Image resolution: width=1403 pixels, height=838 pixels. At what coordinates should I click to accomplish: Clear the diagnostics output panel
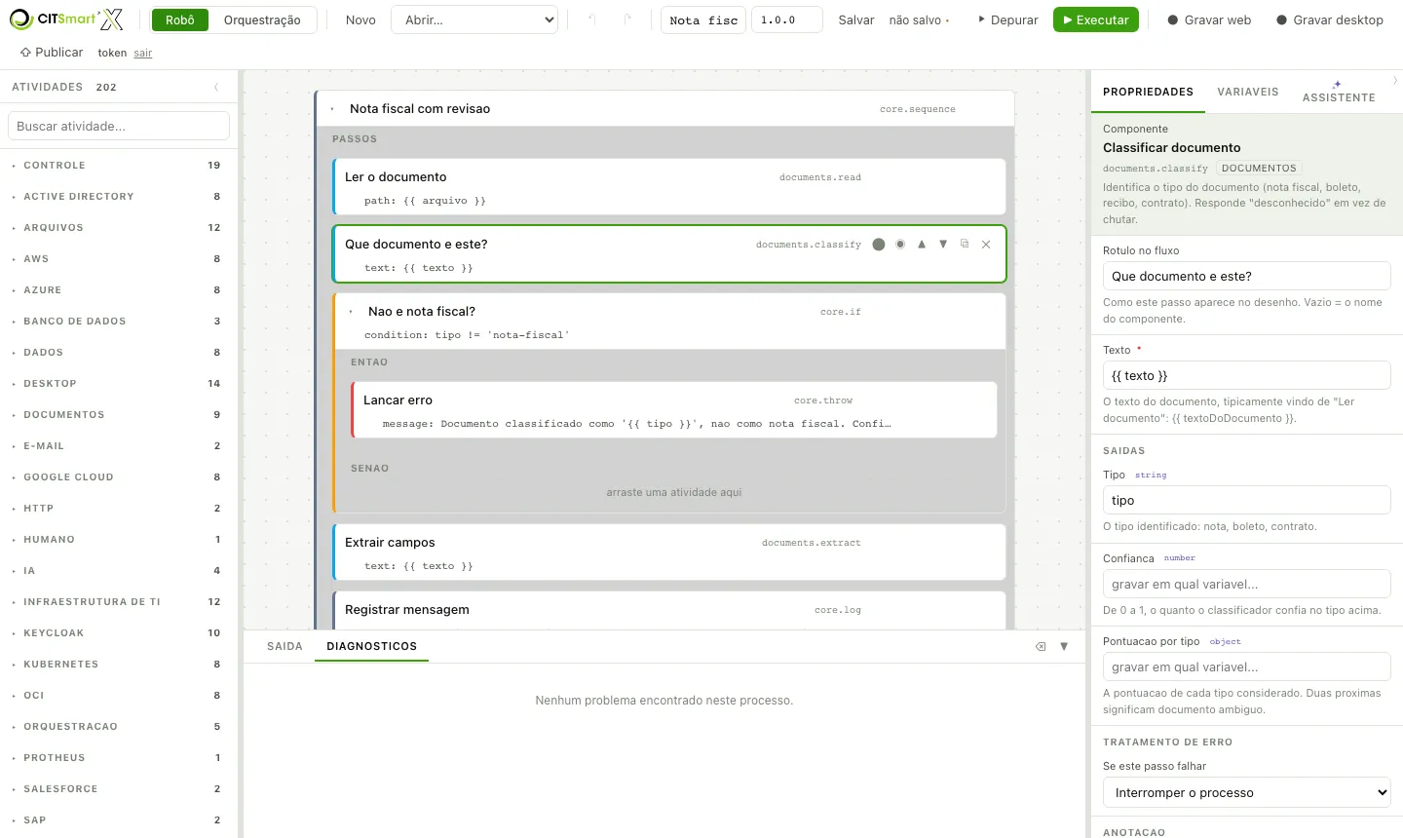(1041, 646)
